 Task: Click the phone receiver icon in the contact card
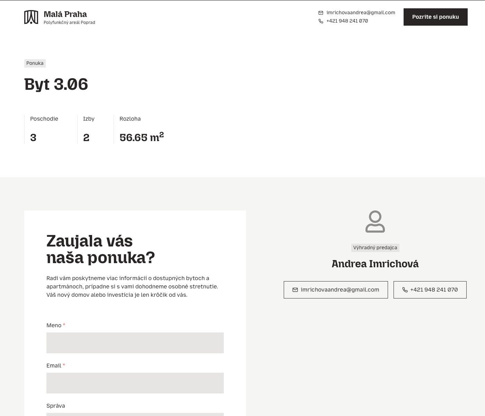coord(405,290)
